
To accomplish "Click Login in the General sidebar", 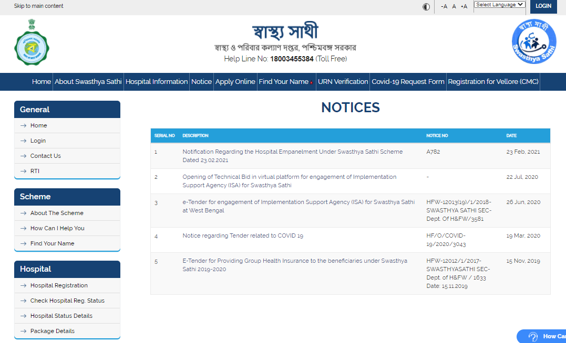I will tap(38, 141).
